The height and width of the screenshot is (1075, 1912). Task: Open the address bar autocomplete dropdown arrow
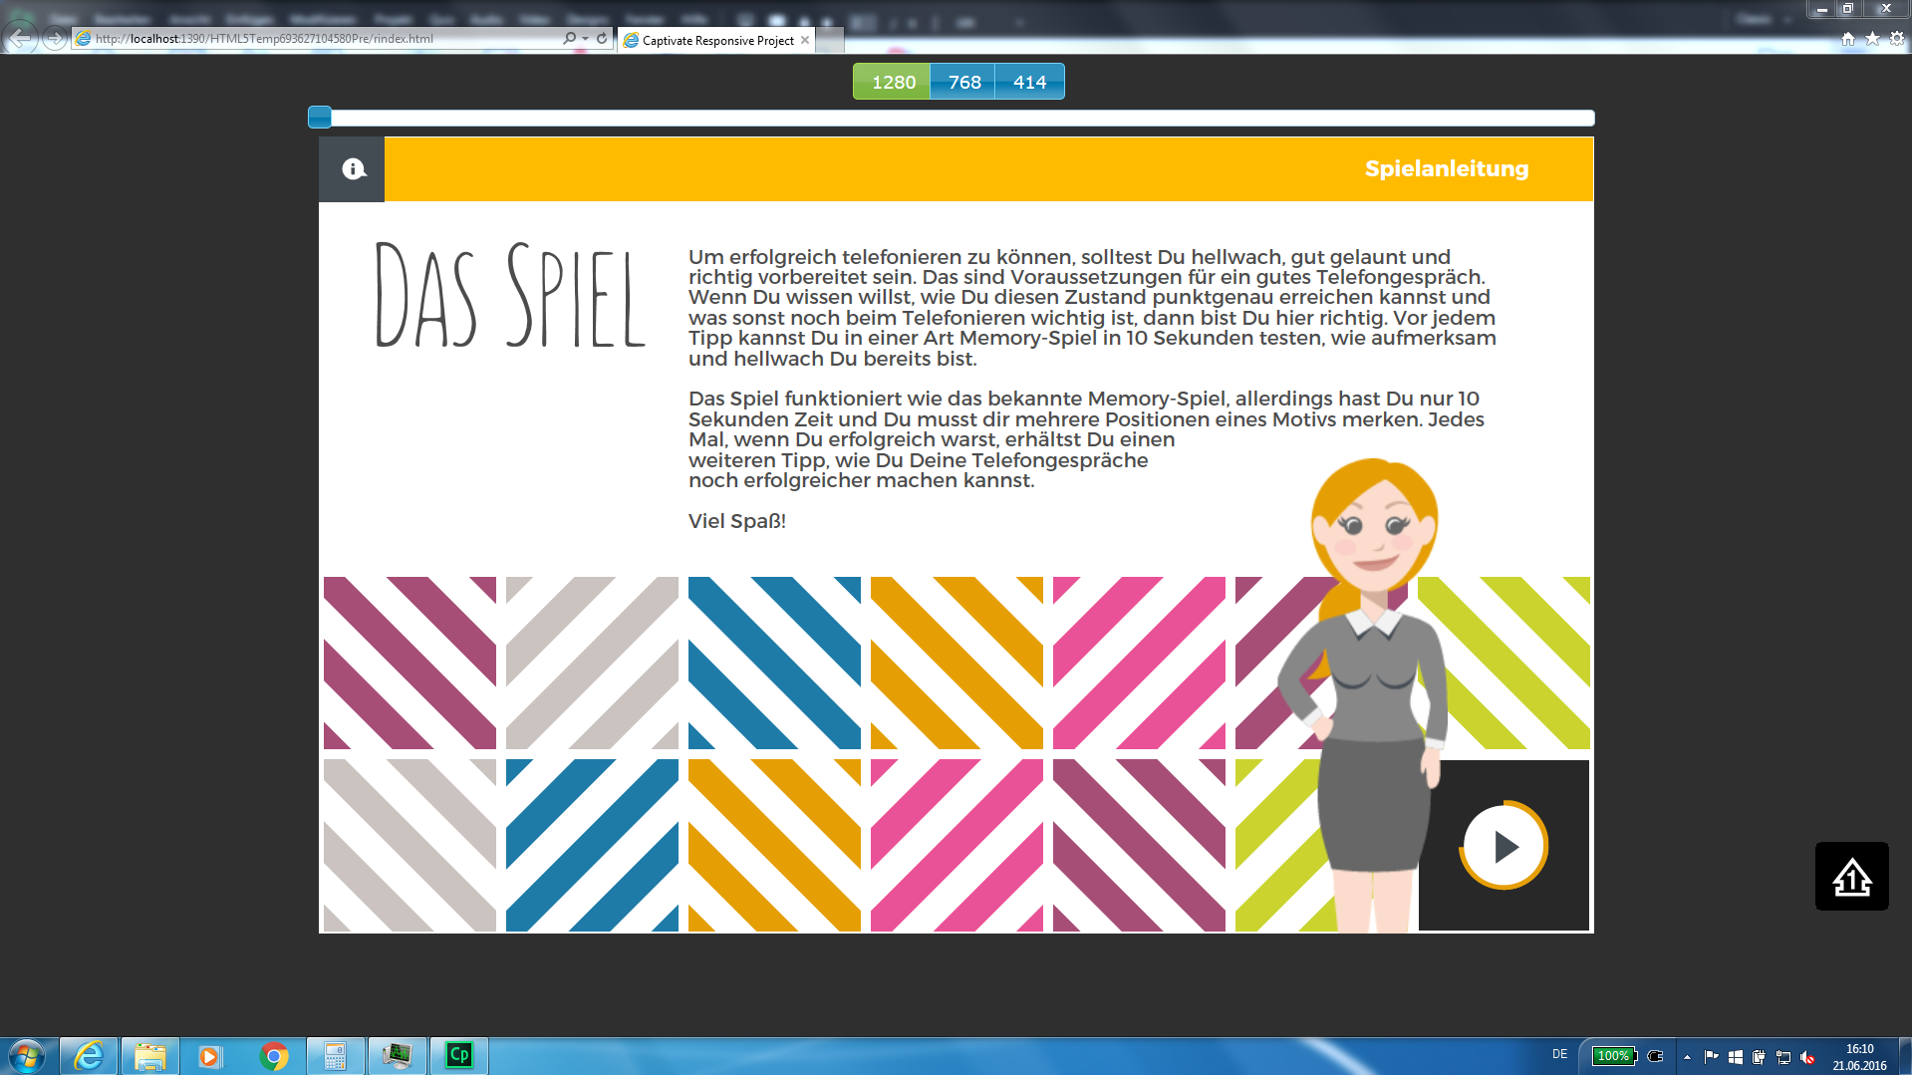click(x=585, y=39)
